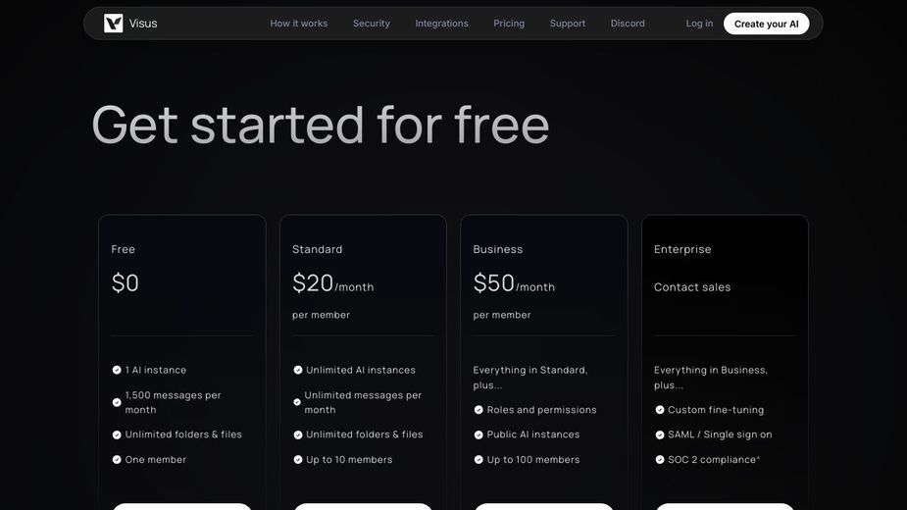Screen dimensions: 907x510
Task: Click checkmark icon beside Public AI instances
Action: (x=479, y=434)
